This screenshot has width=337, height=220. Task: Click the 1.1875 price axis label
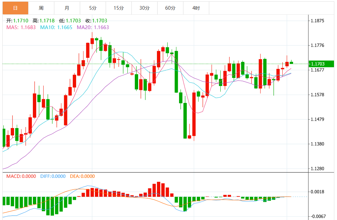pyautogui.click(x=318, y=21)
